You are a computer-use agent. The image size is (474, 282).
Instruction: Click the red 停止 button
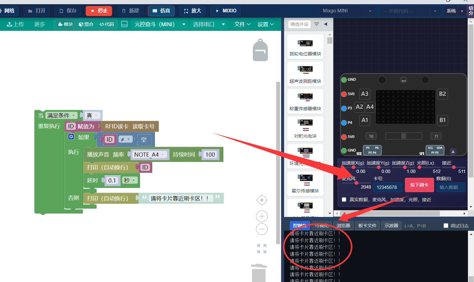99,11
